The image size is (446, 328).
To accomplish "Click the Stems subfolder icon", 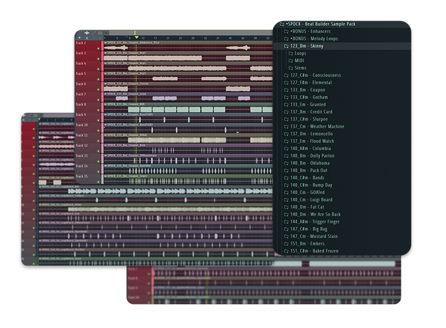I will pyautogui.click(x=291, y=68).
